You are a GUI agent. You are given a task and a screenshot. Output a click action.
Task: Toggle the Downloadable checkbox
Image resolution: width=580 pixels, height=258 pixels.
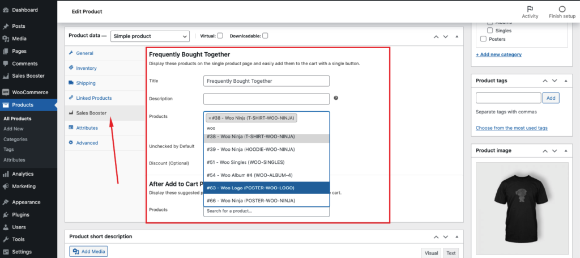tap(265, 36)
